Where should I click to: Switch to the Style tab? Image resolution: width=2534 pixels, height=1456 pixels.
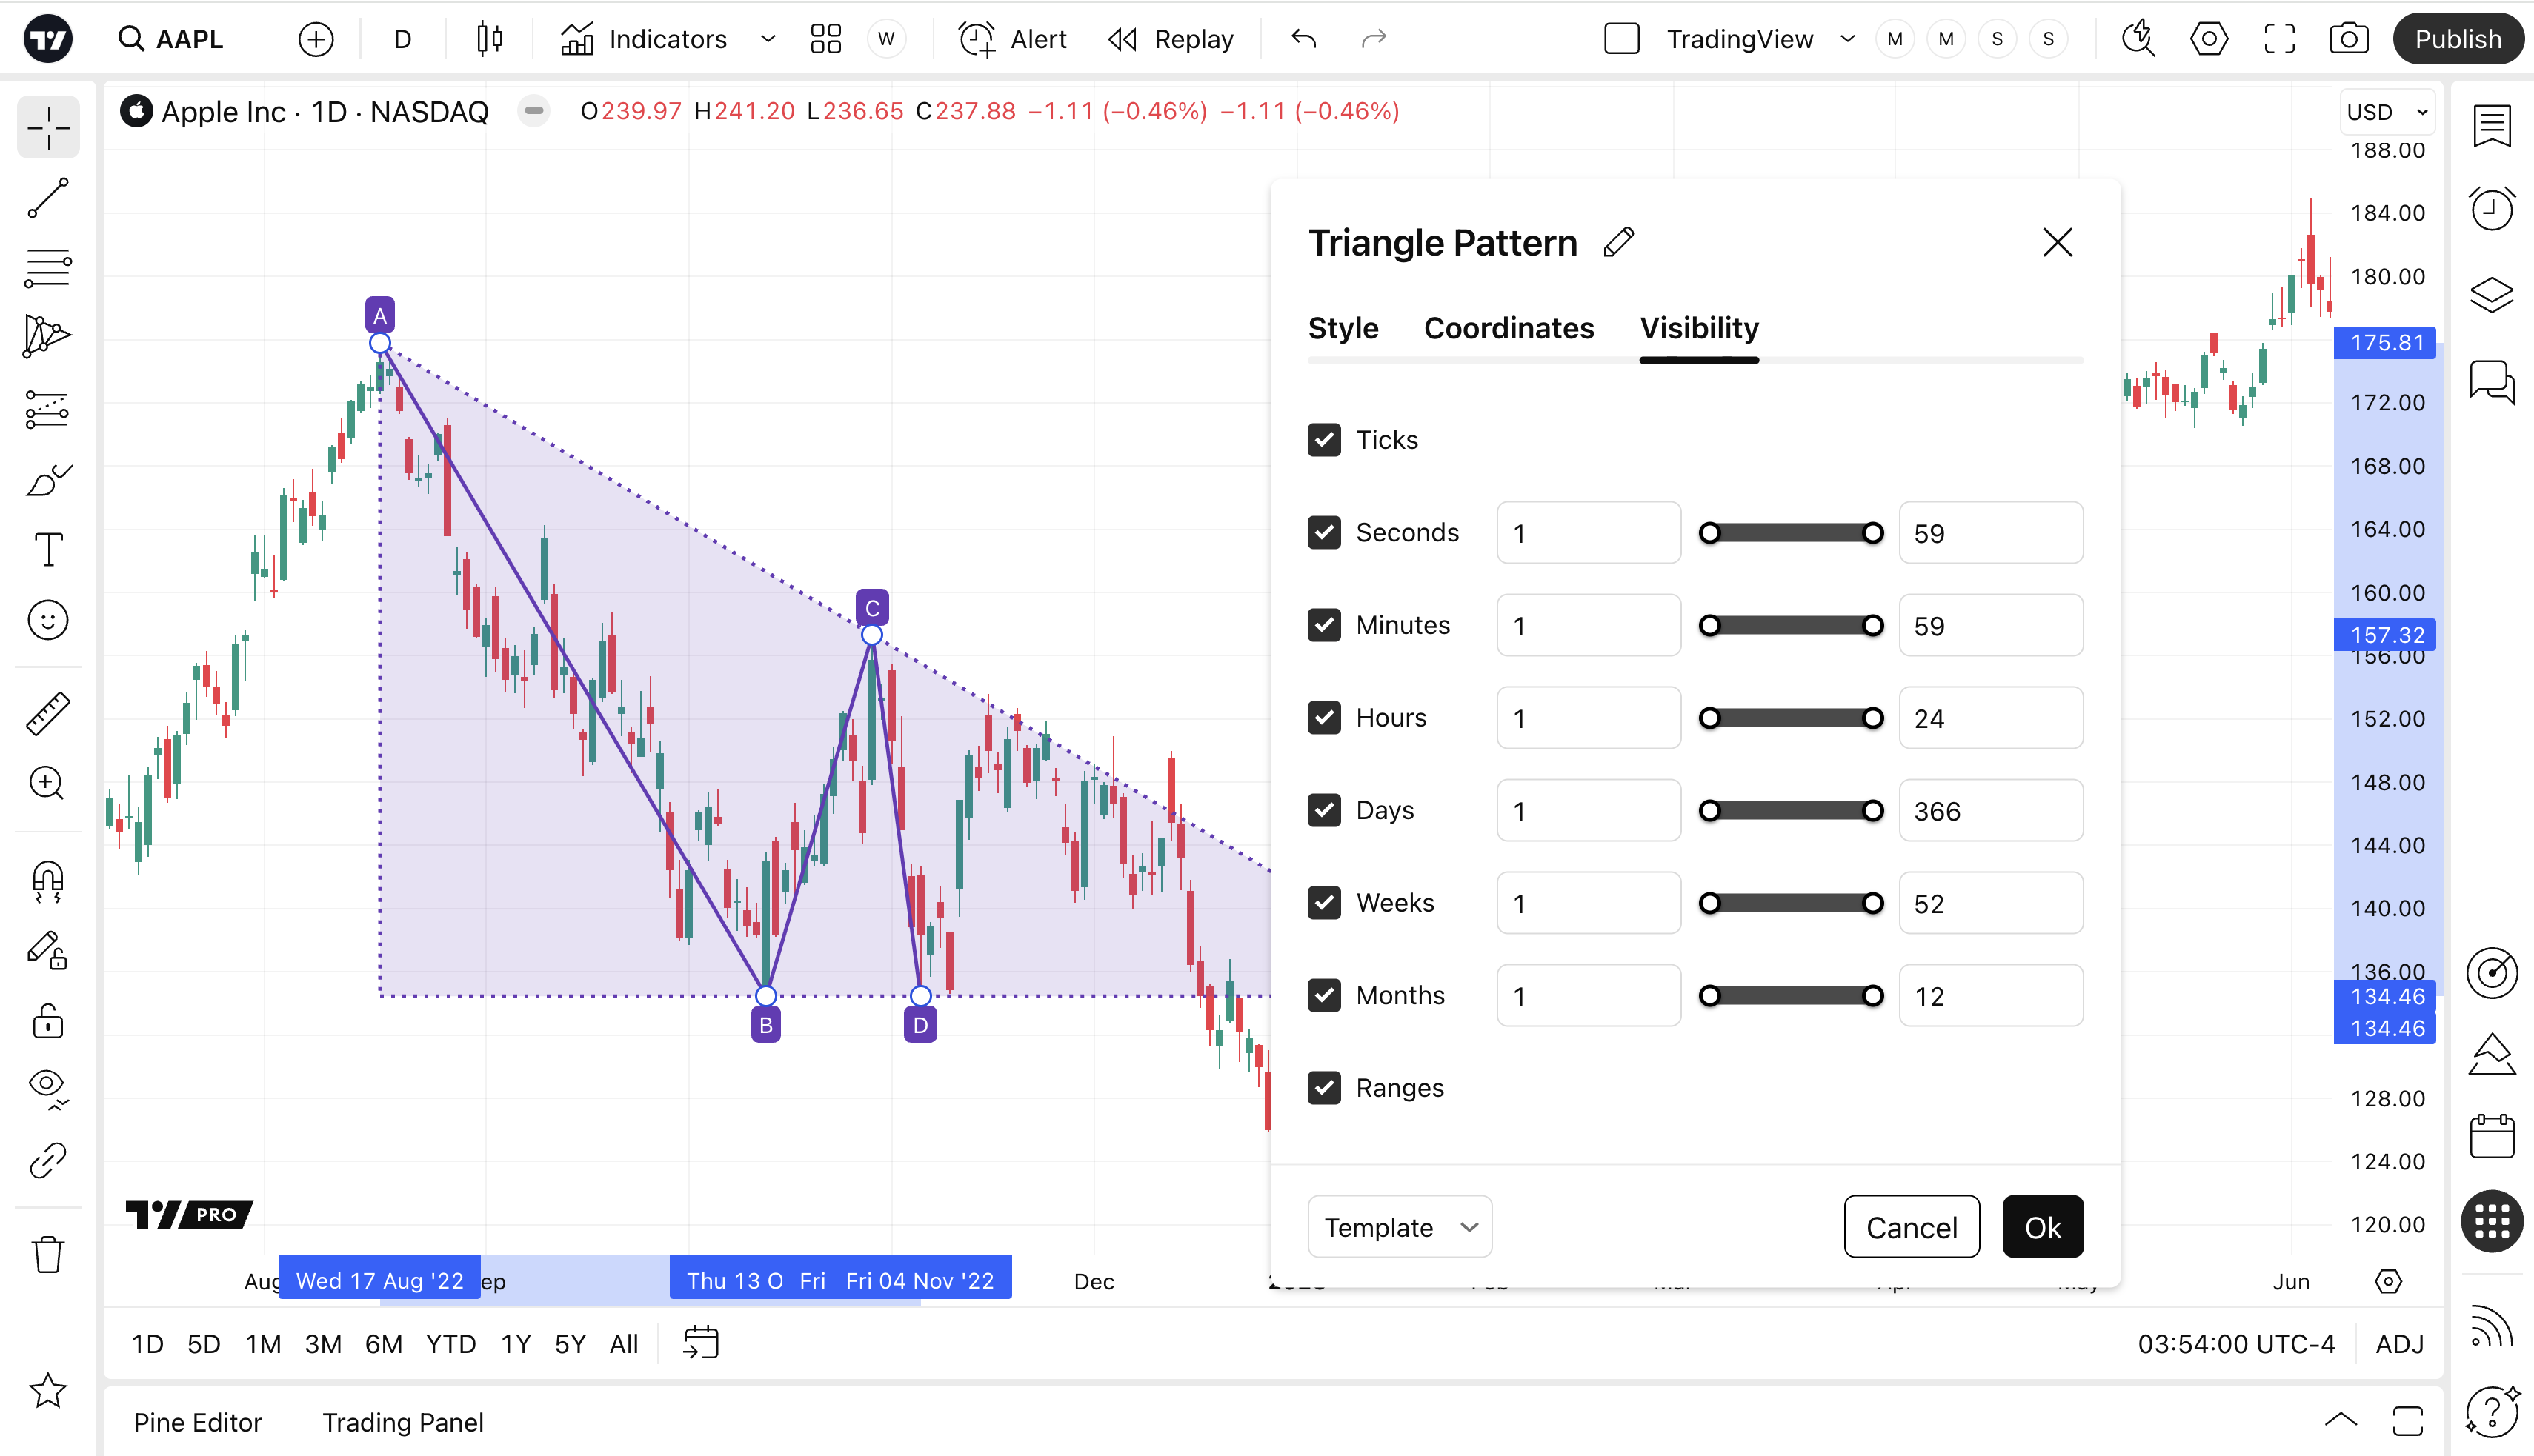1343,328
